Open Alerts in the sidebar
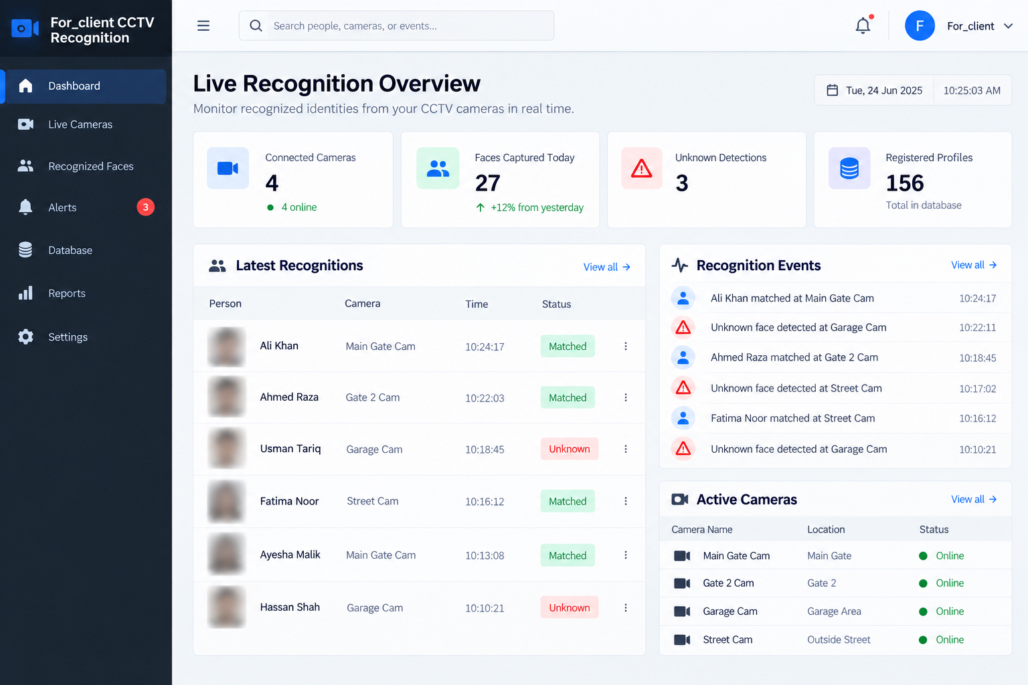This screenshot has height=685, width=1028. click(x=86, y=207)
